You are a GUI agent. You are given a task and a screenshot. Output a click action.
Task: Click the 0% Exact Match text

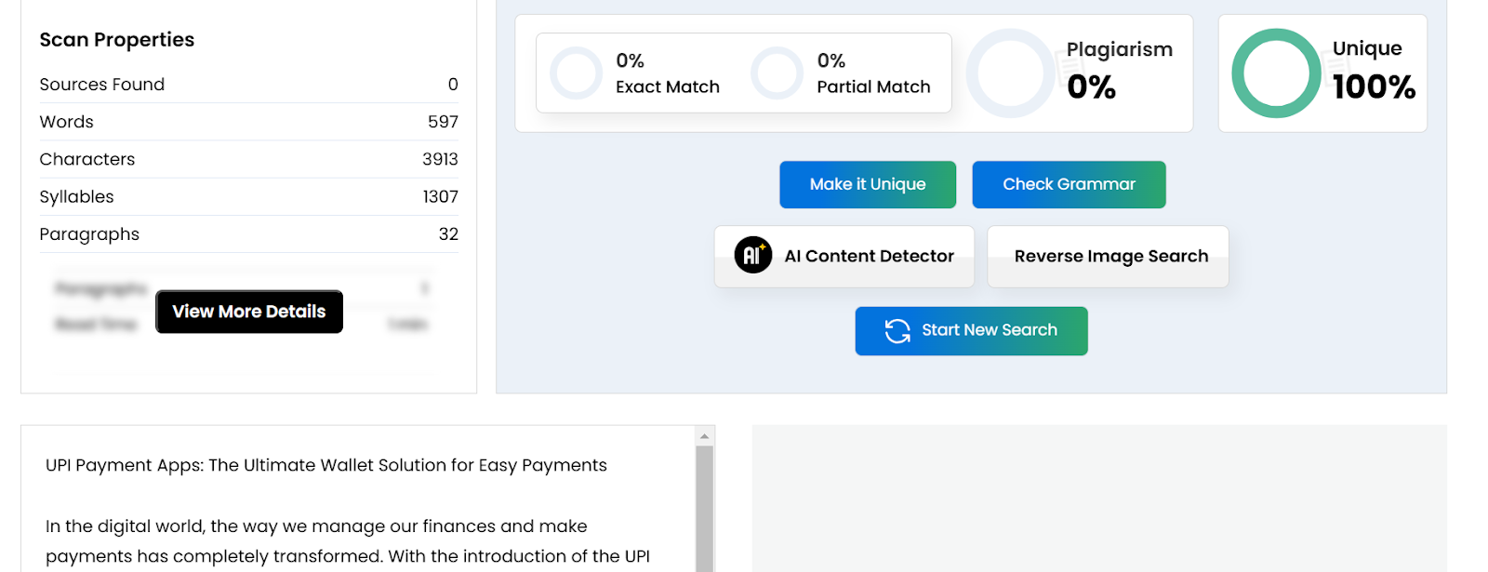tap(668, 73)
